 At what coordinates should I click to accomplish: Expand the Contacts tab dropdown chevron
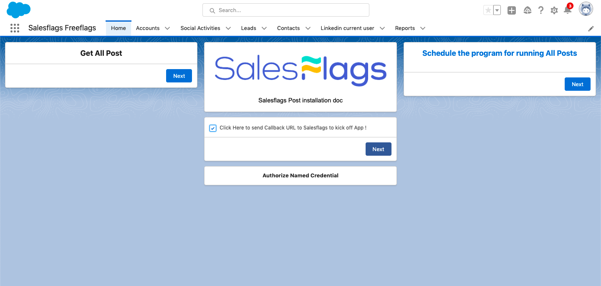(x=308, y=28)
